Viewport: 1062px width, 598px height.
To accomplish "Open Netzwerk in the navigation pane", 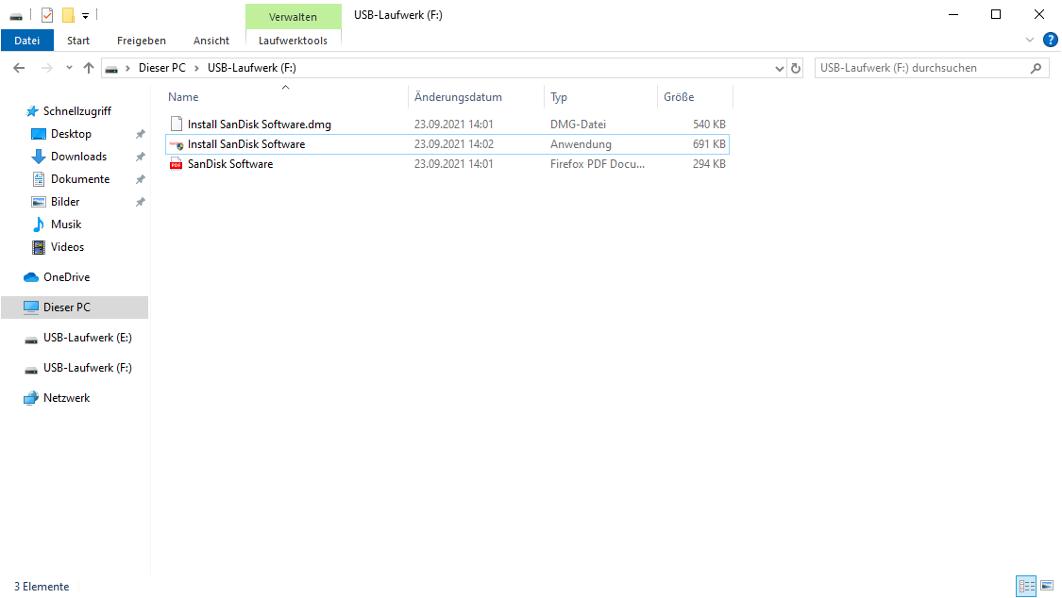I will point(66,398).
